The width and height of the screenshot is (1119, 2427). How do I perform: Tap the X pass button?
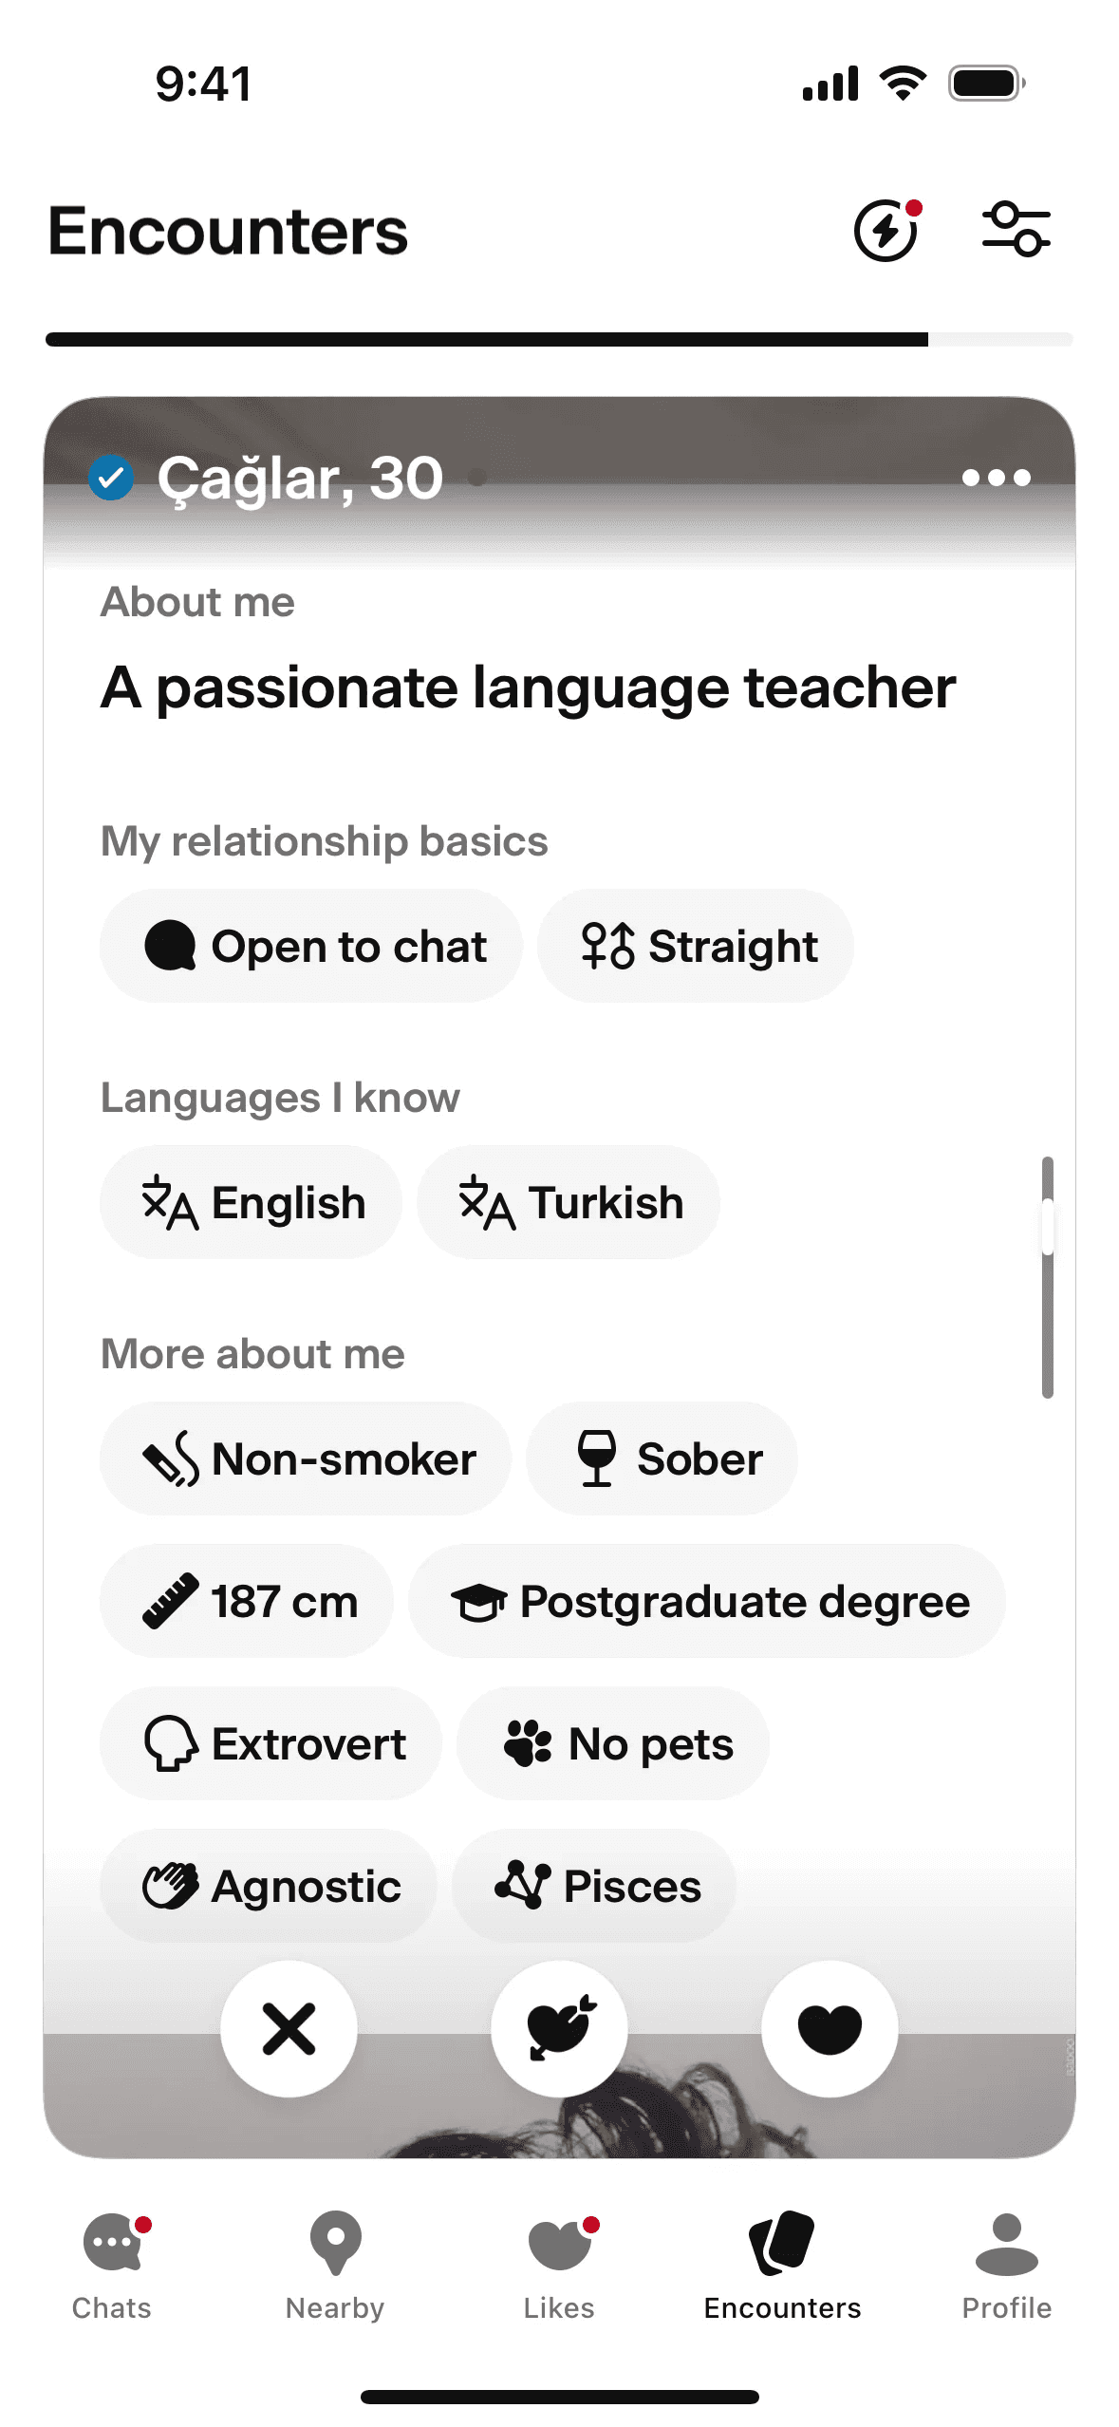click(289, 2028)
